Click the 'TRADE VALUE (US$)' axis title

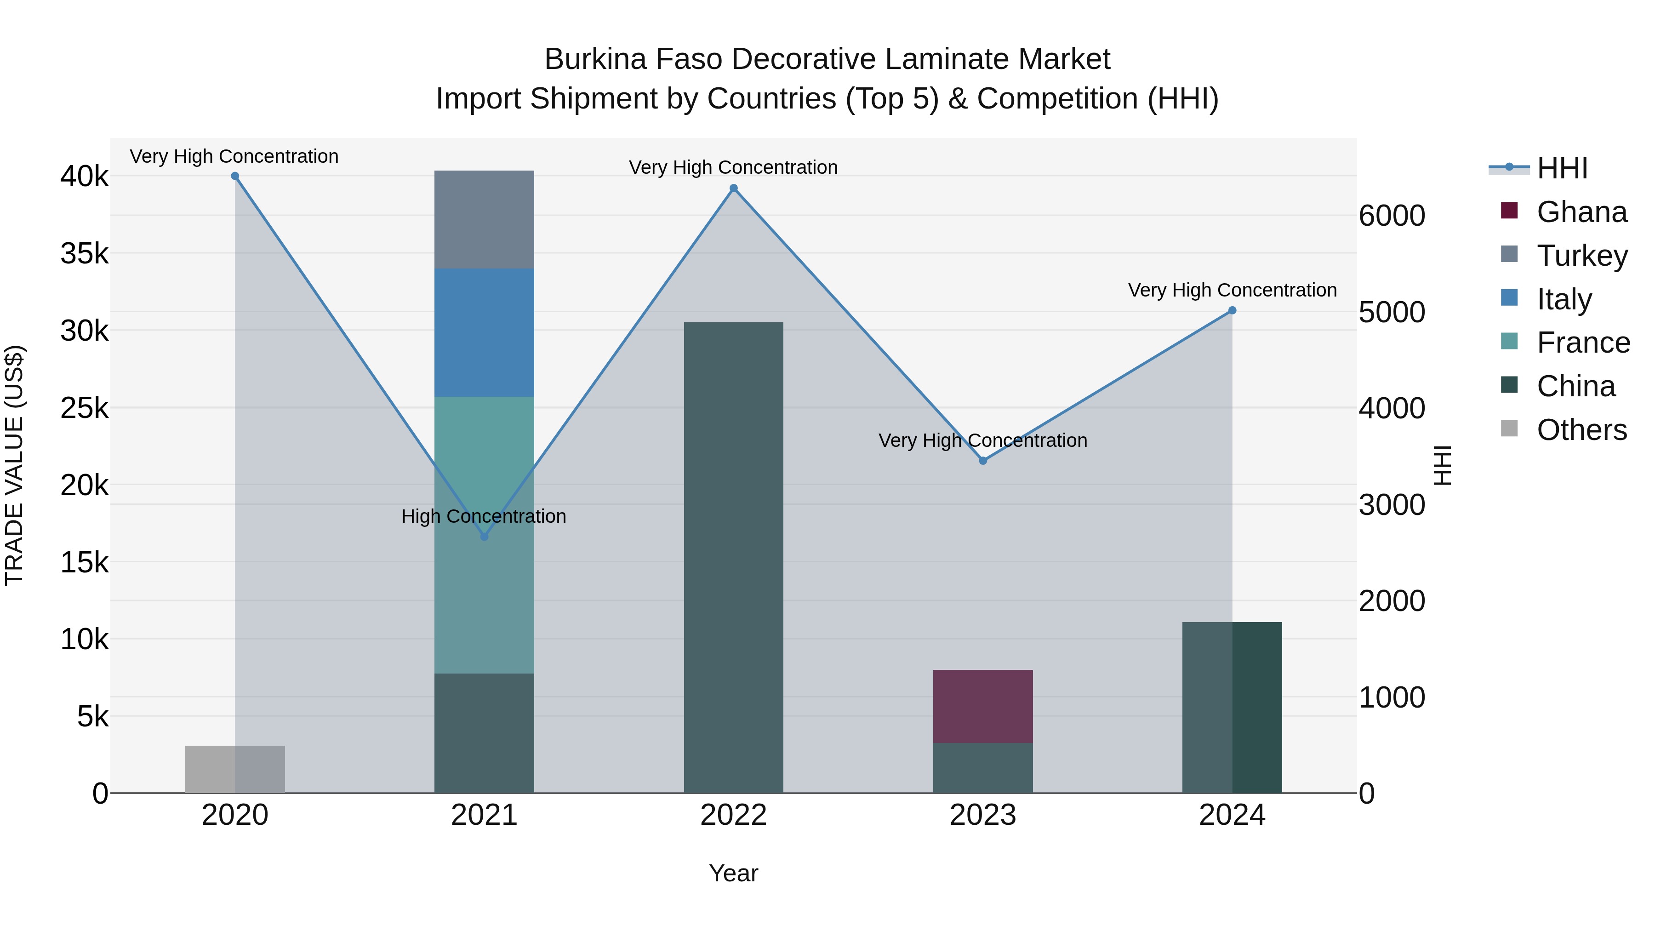coord(14,465)
